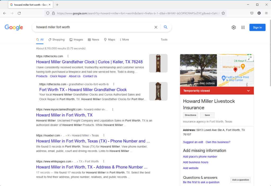
Task: Click Add business hours link
Action: (196, 162)
